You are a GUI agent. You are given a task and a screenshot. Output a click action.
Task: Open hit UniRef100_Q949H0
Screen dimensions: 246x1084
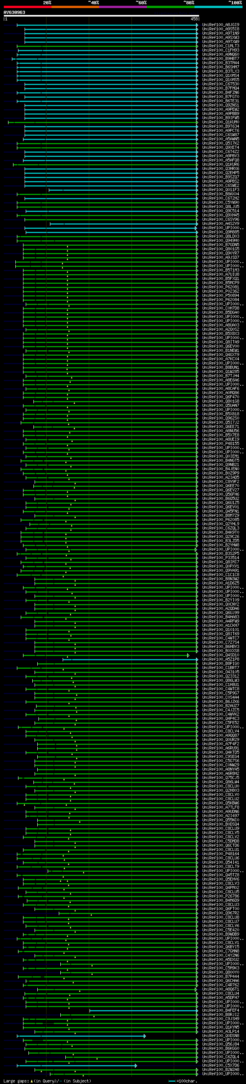pyautogui.click(x=221, y=241)
